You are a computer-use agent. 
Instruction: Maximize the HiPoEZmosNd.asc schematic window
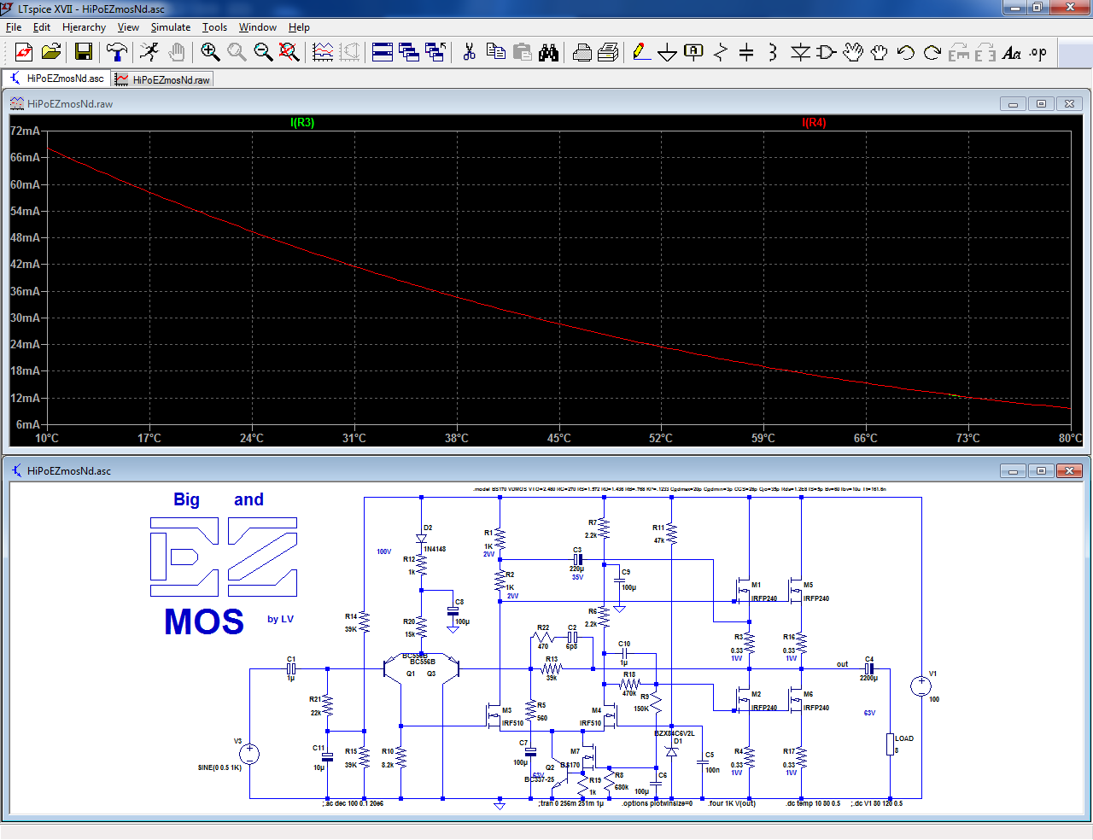pyautogui.click(x=1041, y=470)
